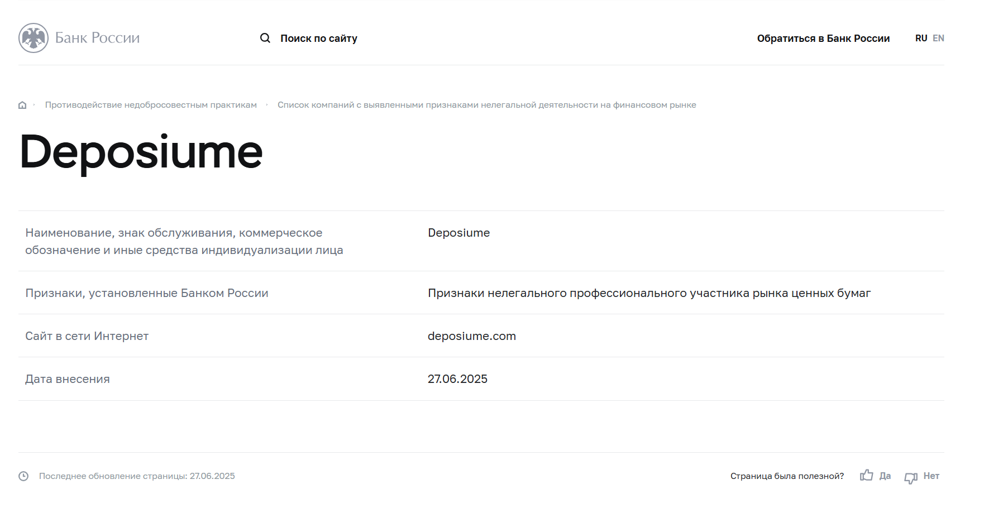984x532 pixels.
Task: Open Обратиться в Банк России link
Action: point(823,39)
